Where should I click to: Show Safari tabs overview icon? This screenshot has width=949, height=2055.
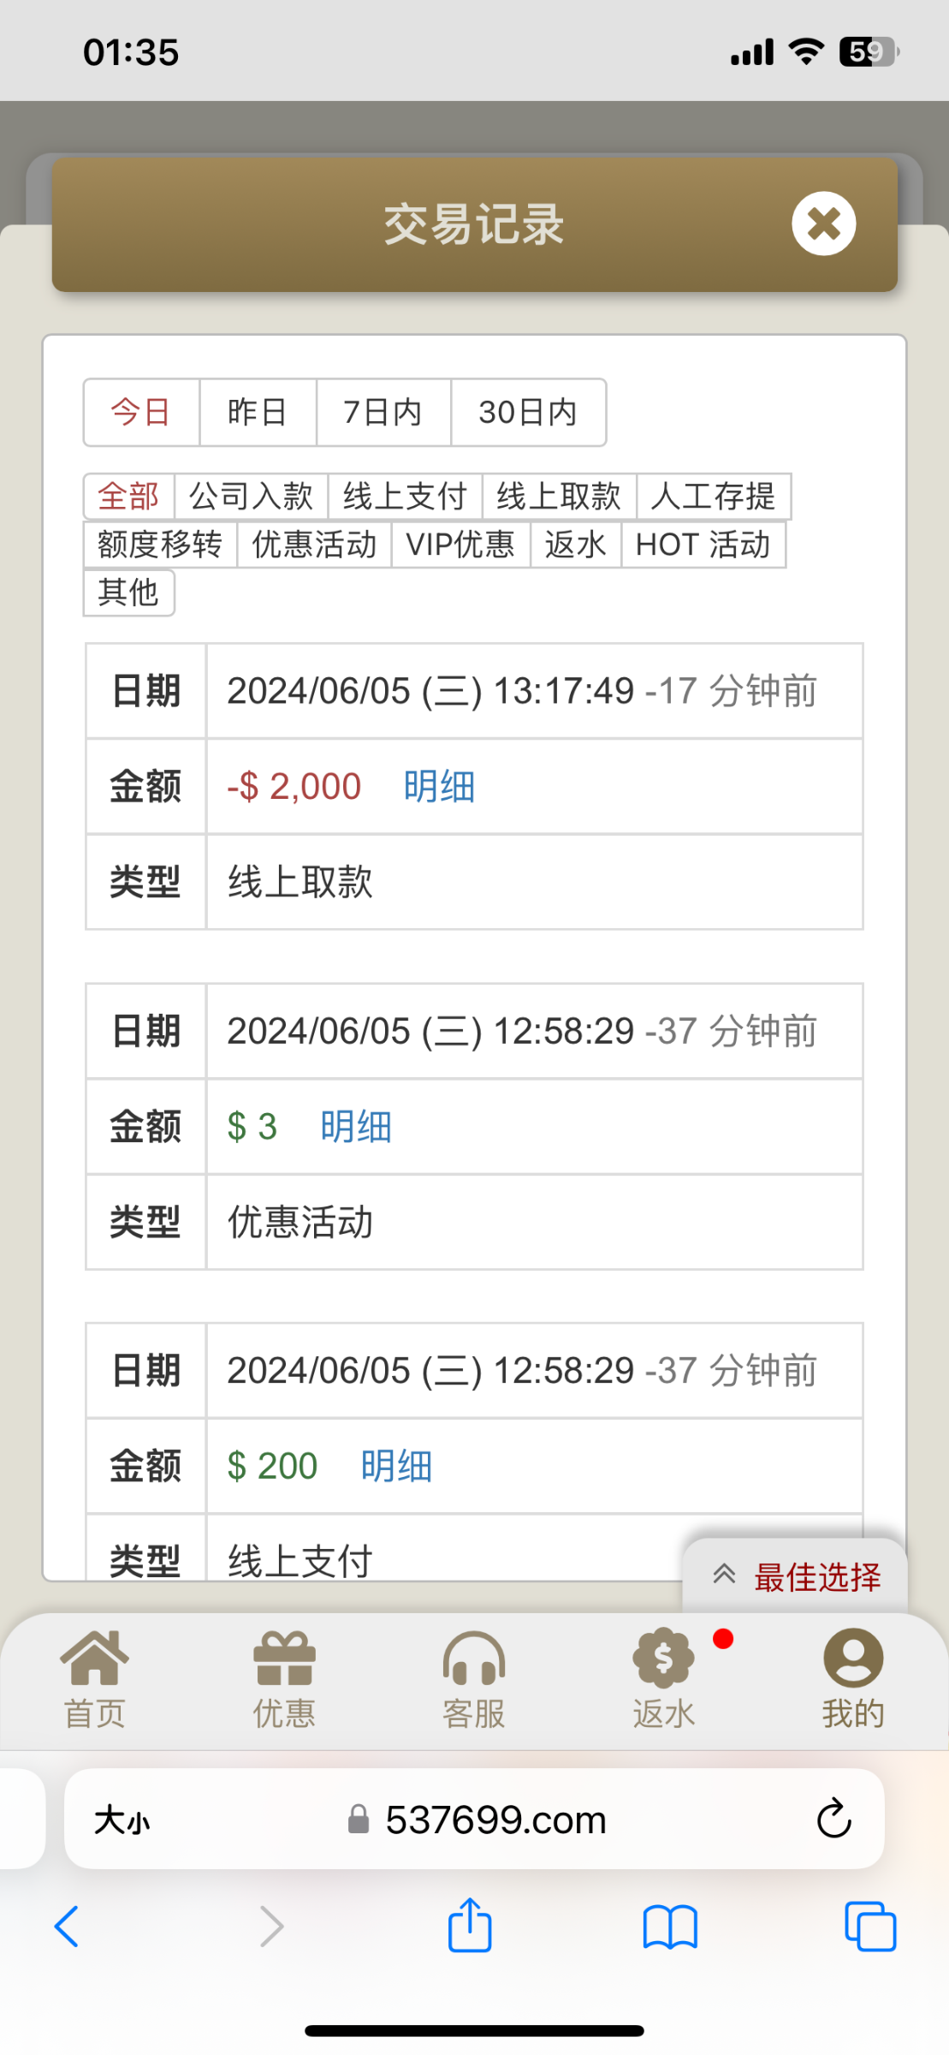[x=869, y=1927]
